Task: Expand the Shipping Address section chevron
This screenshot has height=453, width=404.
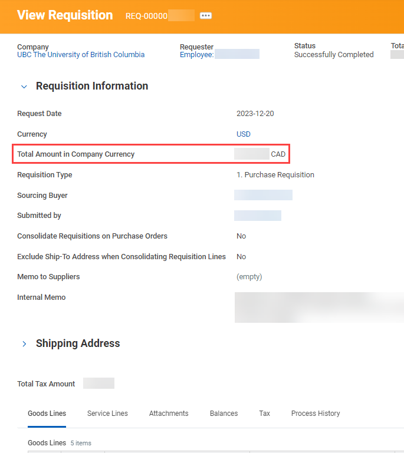Action: click(24, 344)
